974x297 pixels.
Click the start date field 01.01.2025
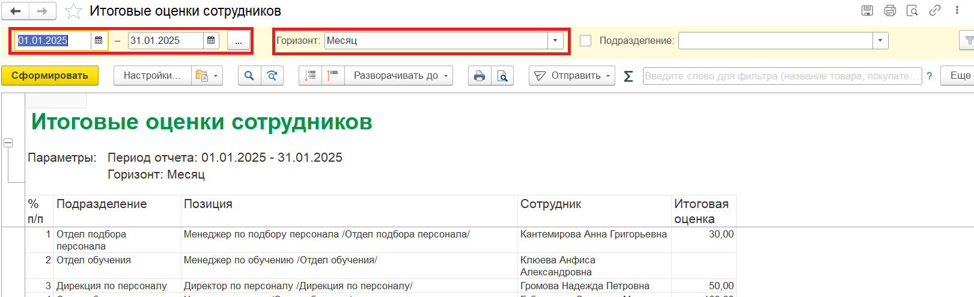tap(53, 40)
